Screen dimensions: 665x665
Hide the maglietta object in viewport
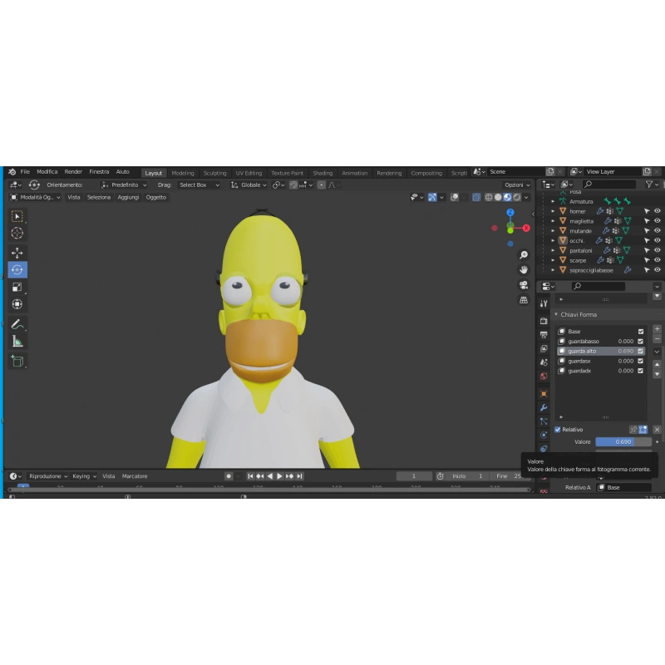coord(657,221)
